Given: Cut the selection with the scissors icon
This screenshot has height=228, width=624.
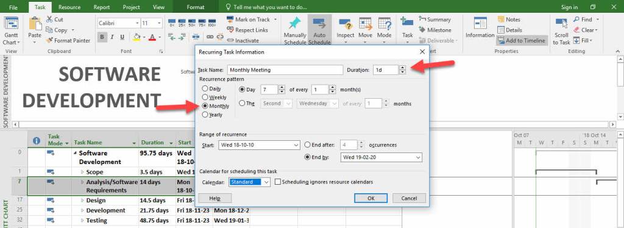Looking at the screenshot, I should click(x=54, y=20).
